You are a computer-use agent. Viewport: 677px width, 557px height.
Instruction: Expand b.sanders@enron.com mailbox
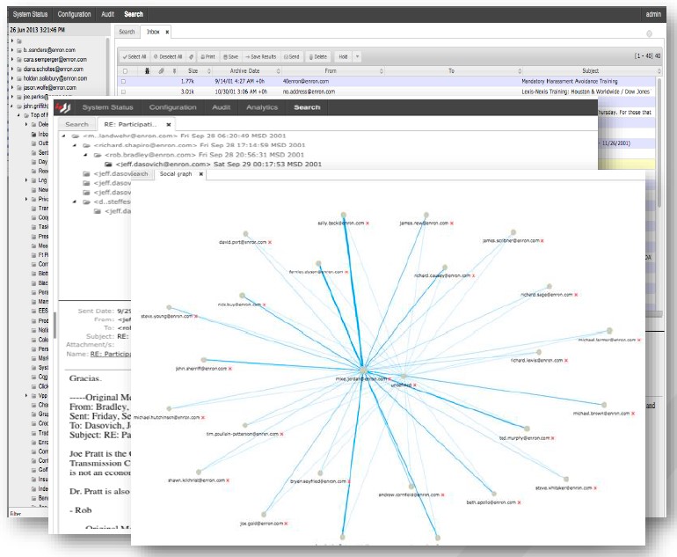(x=12, y=50)
